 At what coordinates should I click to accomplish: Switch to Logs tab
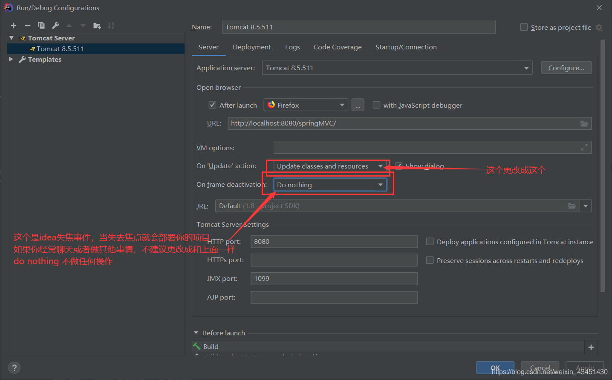point(292,47)
